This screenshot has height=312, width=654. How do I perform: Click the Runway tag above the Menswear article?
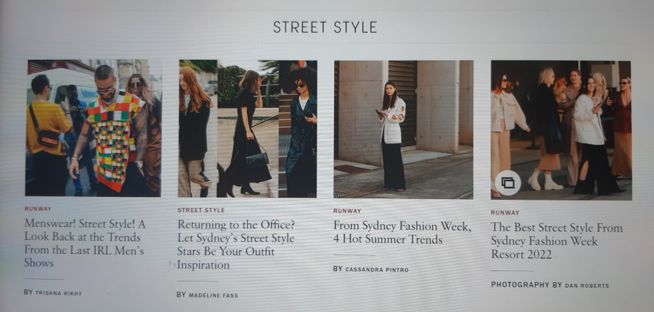click(x=38, y=209)
